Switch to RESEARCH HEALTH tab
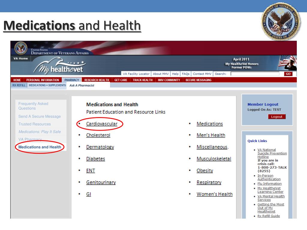 pyautogui.click(x=97, y=80)
